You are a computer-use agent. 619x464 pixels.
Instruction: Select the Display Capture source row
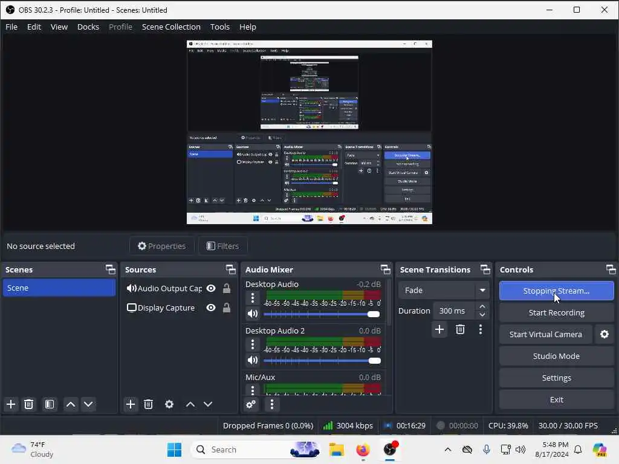(178, 308)
